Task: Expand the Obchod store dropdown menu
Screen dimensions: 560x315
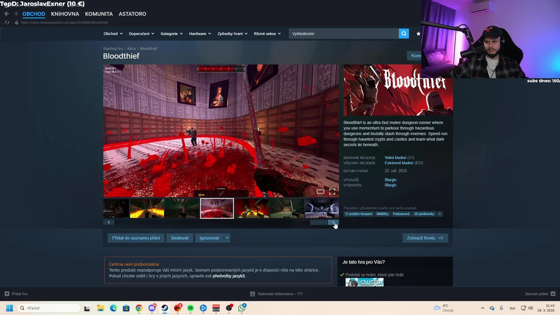Action: pyautogui.click(x=113, y=34)
